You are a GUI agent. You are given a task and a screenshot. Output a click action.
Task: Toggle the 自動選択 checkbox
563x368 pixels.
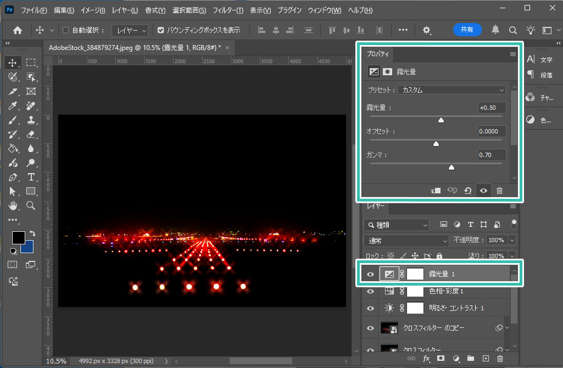click(x=66, y=30)
